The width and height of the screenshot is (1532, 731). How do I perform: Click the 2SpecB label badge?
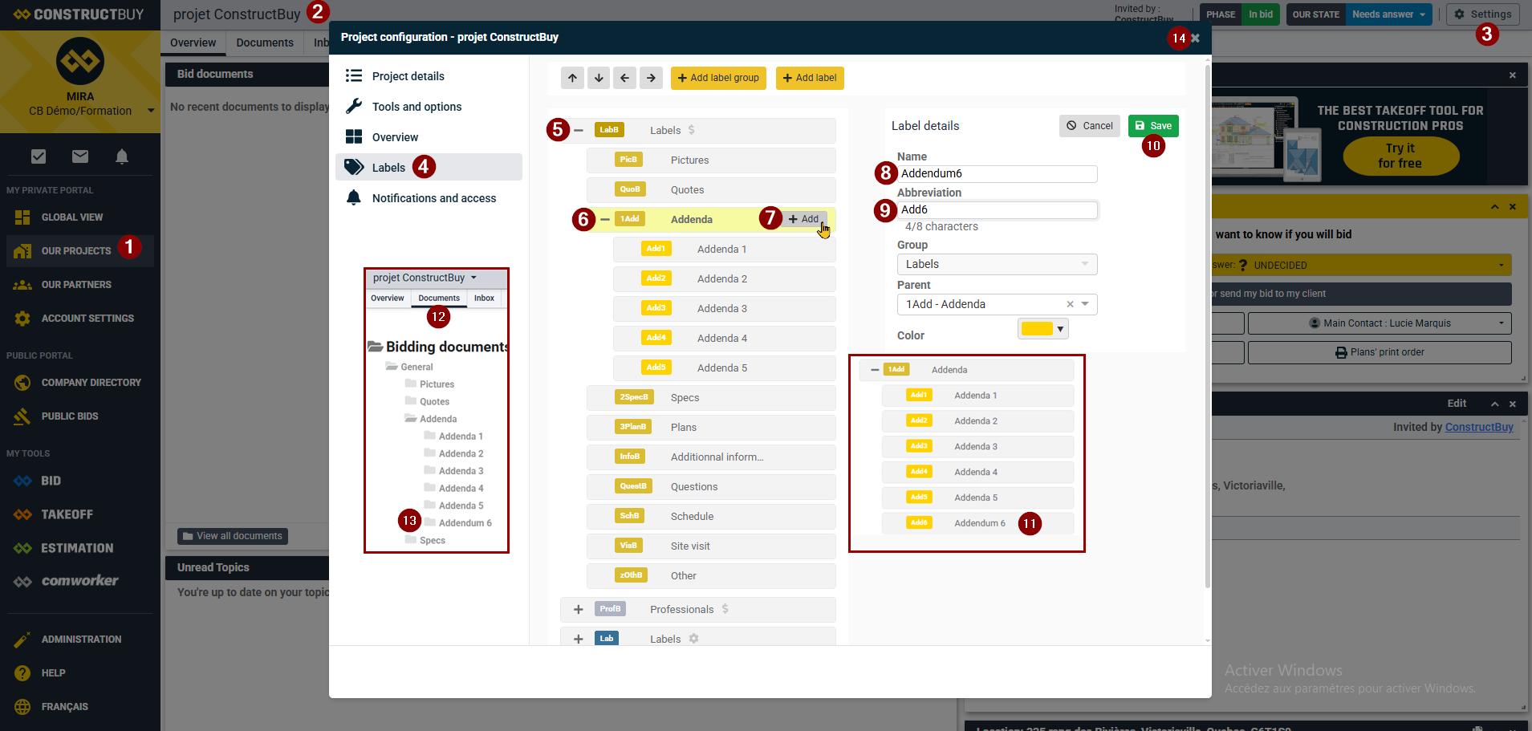click(x=634, y=397)
